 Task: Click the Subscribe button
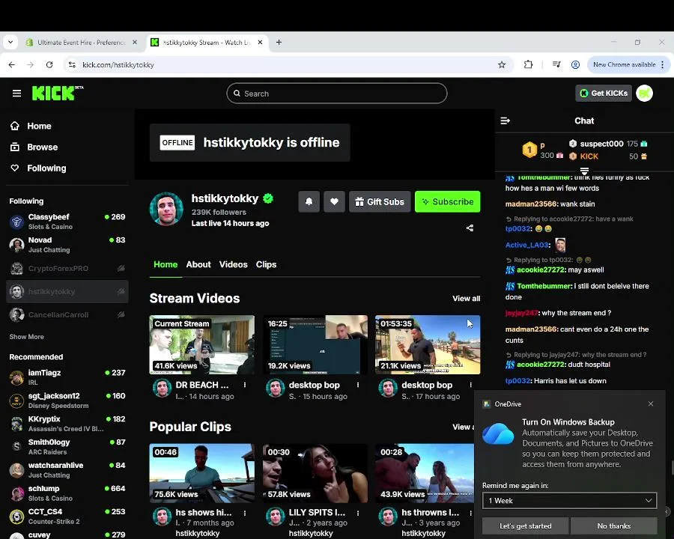pos(448,201)
